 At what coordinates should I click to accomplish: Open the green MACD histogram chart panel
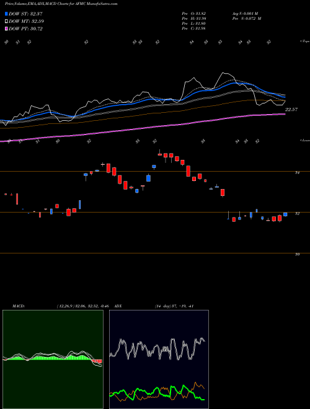(53, 359)
